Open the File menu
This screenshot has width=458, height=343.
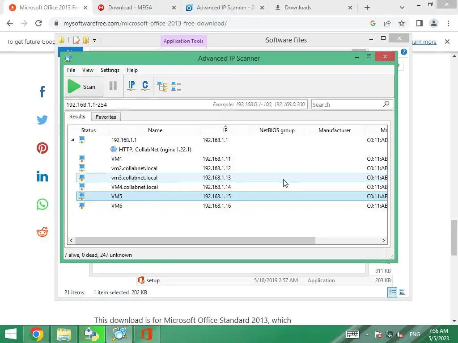click(71, 70)
